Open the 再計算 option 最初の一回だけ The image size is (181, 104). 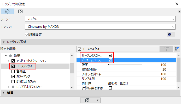(118, 83)
